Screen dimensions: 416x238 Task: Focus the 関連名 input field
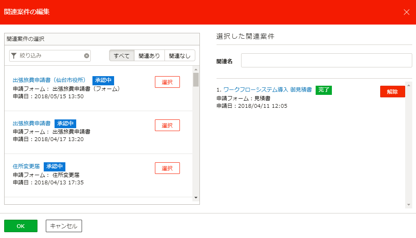(326, 60)
